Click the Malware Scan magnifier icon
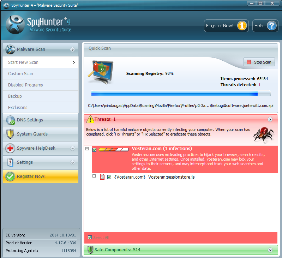The width and height of the screenshot is (282, 258). pyautogui.click(x=11, y=49)
